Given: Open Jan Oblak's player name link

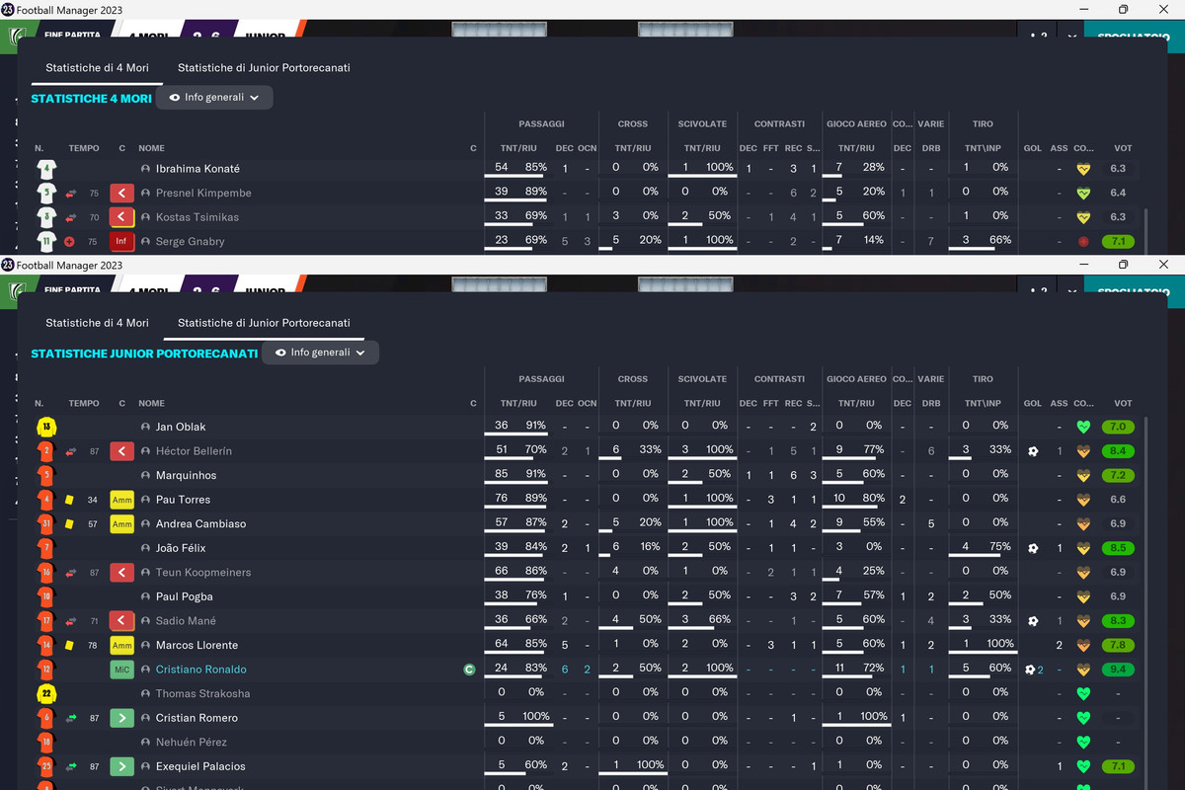Looking at the screenshot, I should click(181, 428).
